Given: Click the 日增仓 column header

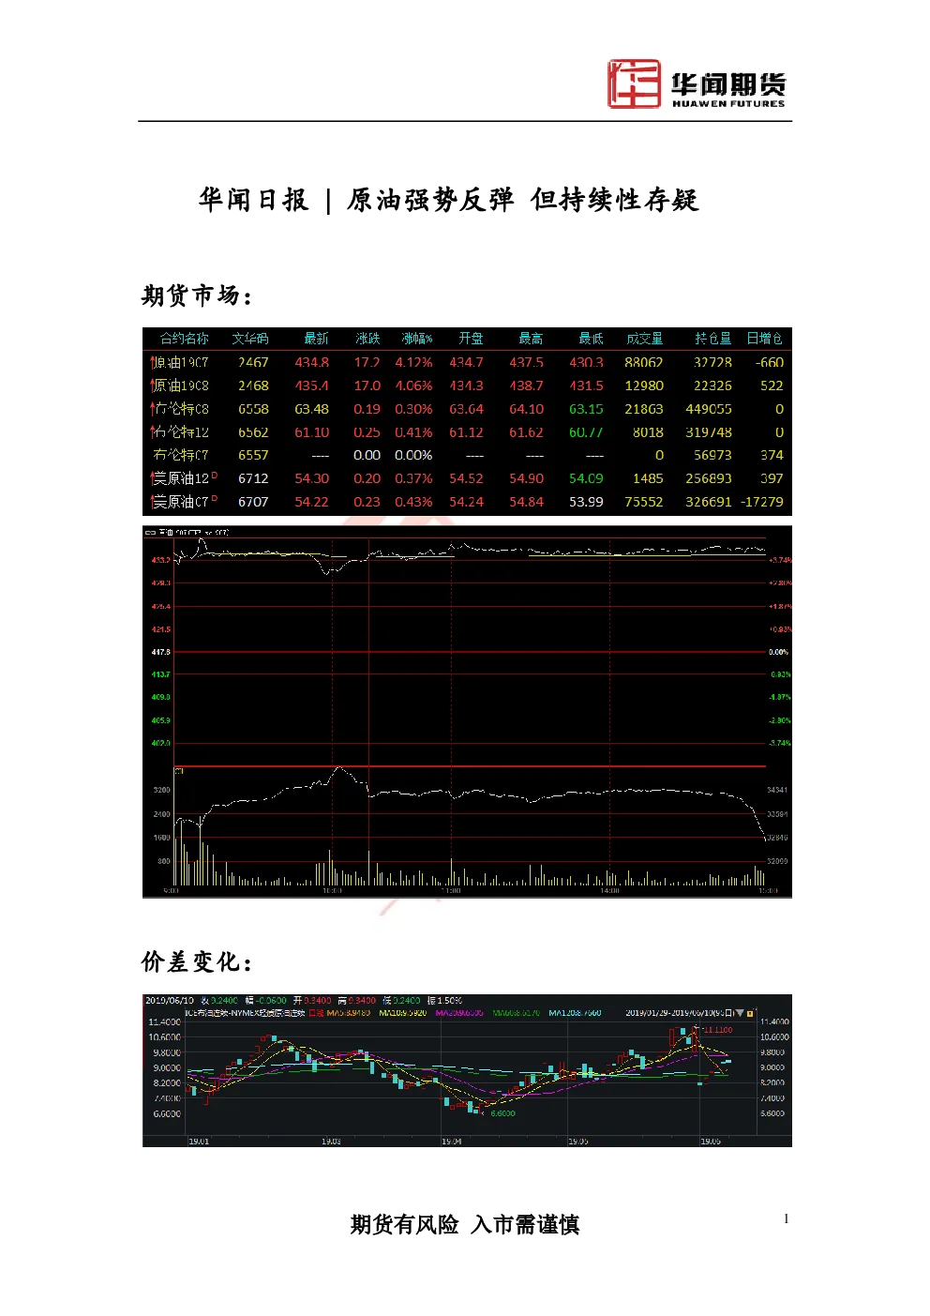Looking at the screenshot, I should (764, 339).
